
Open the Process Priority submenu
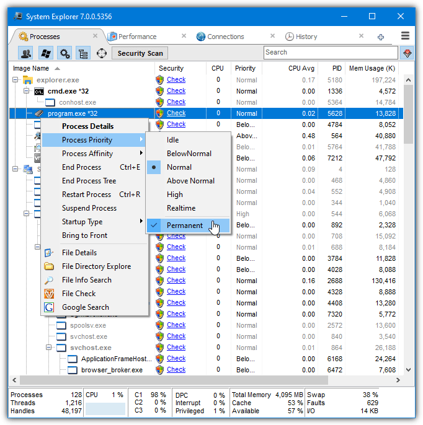94,140
